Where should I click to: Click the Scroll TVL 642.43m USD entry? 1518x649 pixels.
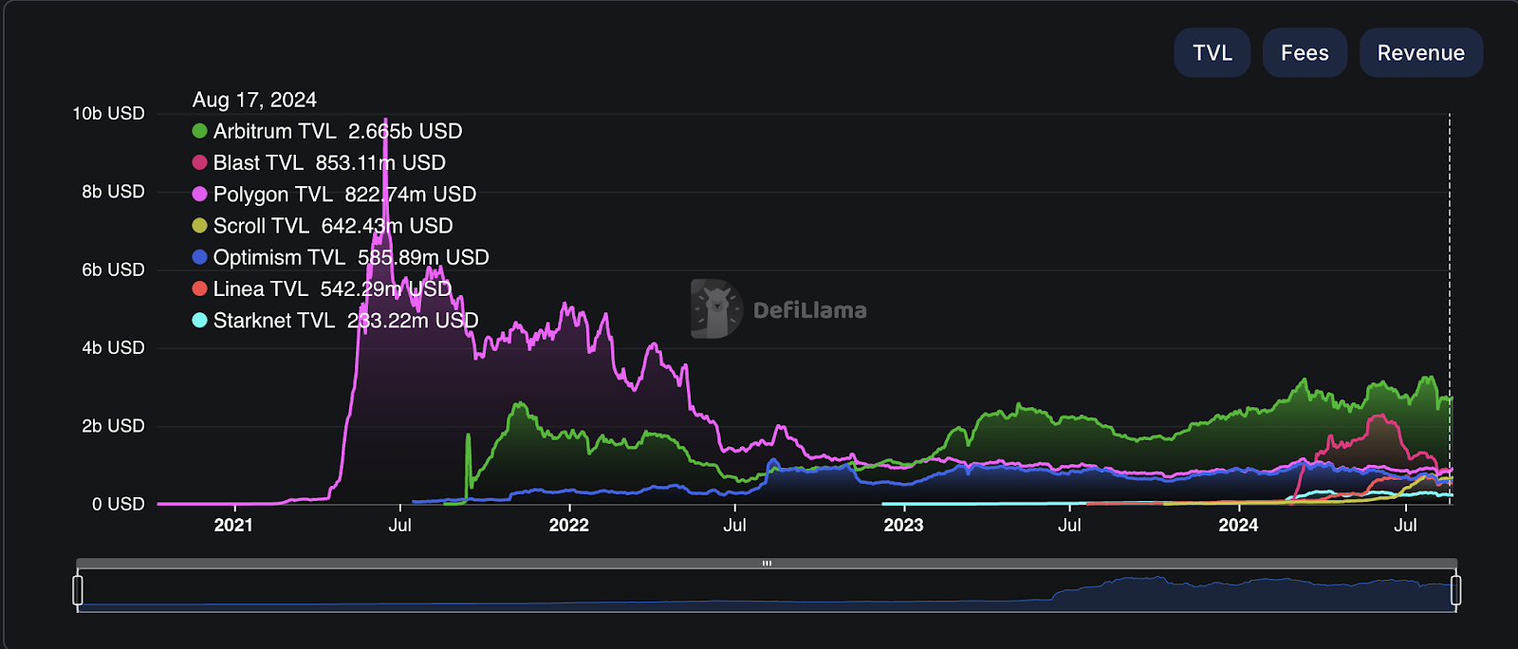click(x=333, y=226)
